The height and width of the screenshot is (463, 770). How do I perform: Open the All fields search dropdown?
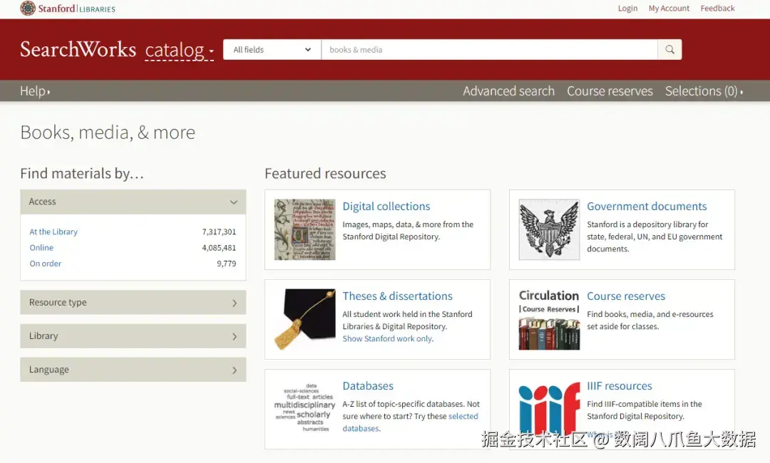pos(272,50)
